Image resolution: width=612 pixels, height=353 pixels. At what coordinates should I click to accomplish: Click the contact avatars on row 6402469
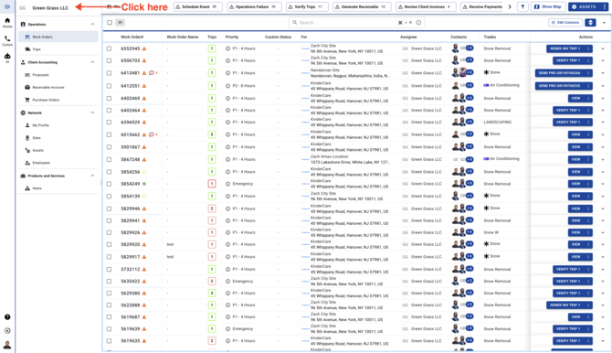pos(459,98)
